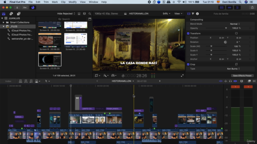This screenshot has width=257, height=144.
Task: Click the browser search magnifier icon
Action: [90, 14]
